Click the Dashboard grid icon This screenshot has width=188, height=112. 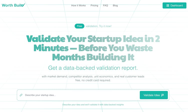pyautogui.click(x=168, y=5)
